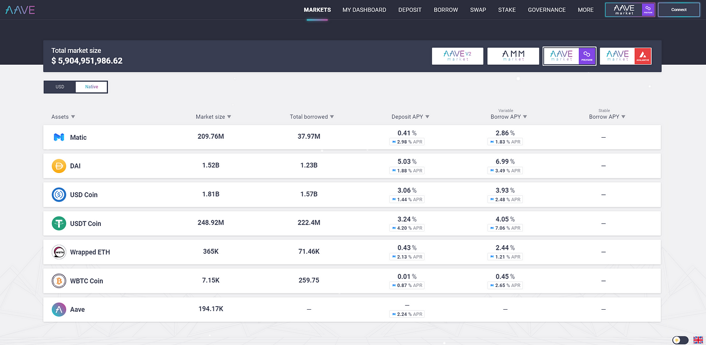This screenshot has height=345, width=706.
Task: Click the Connect wallet button
Action: 679,10
